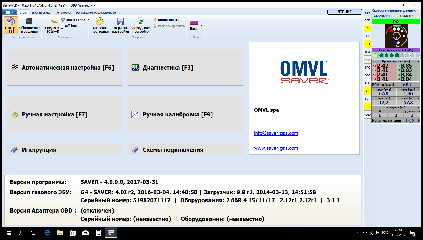Select the yellow COF side tab
The image size is (423, 240).
(x=367, y=91)
